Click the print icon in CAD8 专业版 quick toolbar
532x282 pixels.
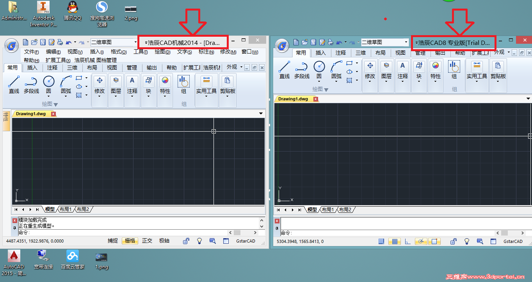click(331, 42)
